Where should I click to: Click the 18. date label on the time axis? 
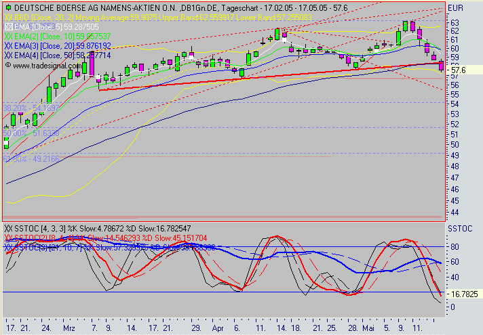tap(296, 328)
